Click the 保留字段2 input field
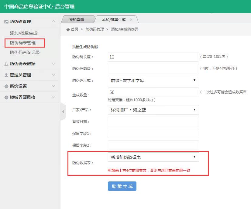Image resolution: width=251 pixels, height=209 pixels. pos(153,145)
